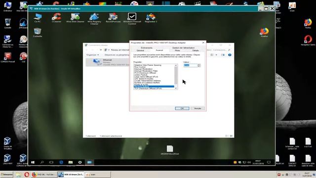
Task: Open CCleaner shortcut in the VM desktop
Action: (56, 18)
